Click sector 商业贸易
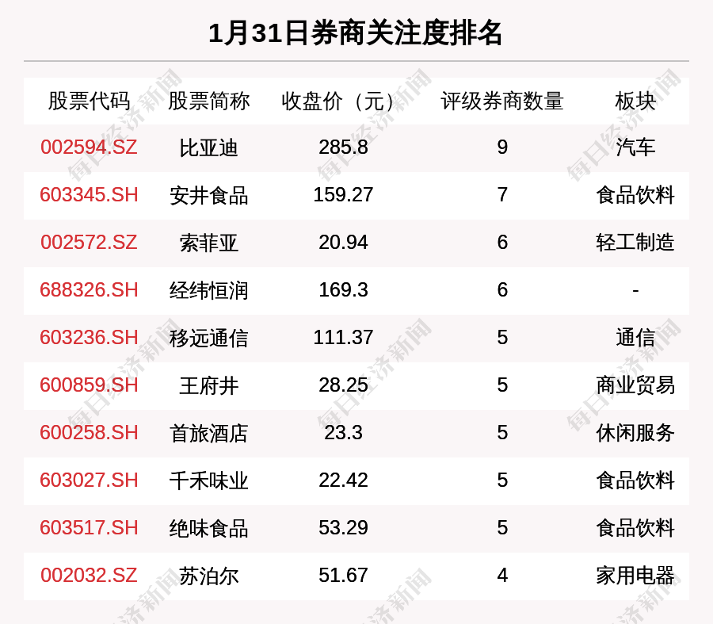This screenshot has width=713, height=624. [635, 385]
